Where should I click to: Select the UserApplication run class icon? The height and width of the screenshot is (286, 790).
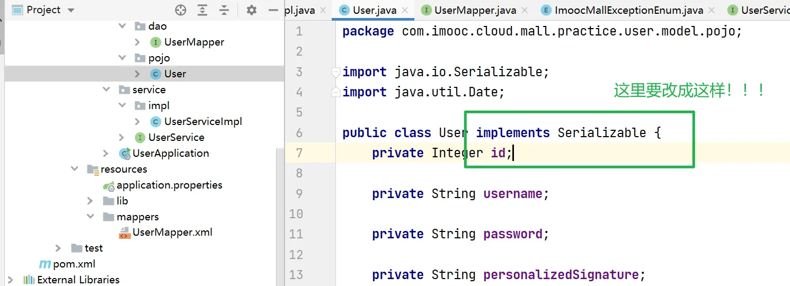coord(125,154)
